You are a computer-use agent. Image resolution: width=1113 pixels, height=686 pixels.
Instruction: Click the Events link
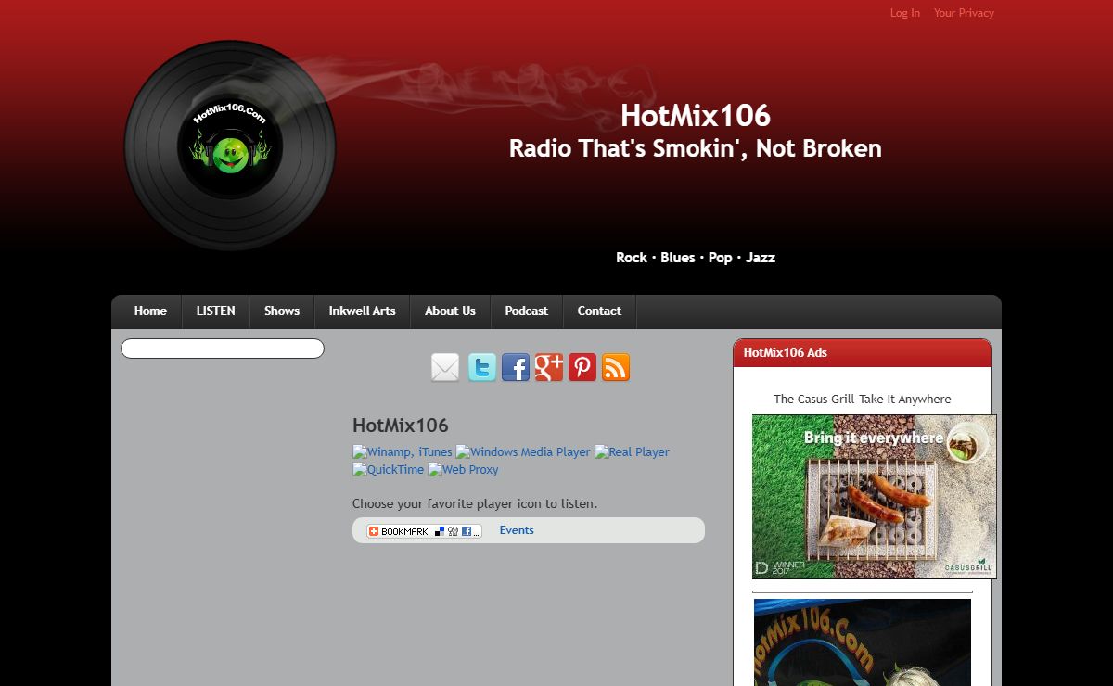tap(517, 530)
